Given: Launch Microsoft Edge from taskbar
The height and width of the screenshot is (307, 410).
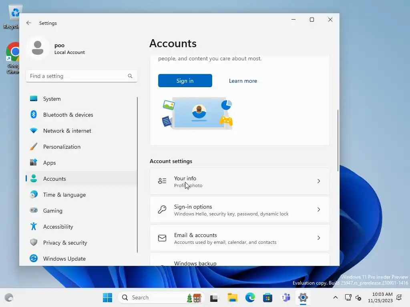Looking at the screenshot, I should tap(250, 297).
